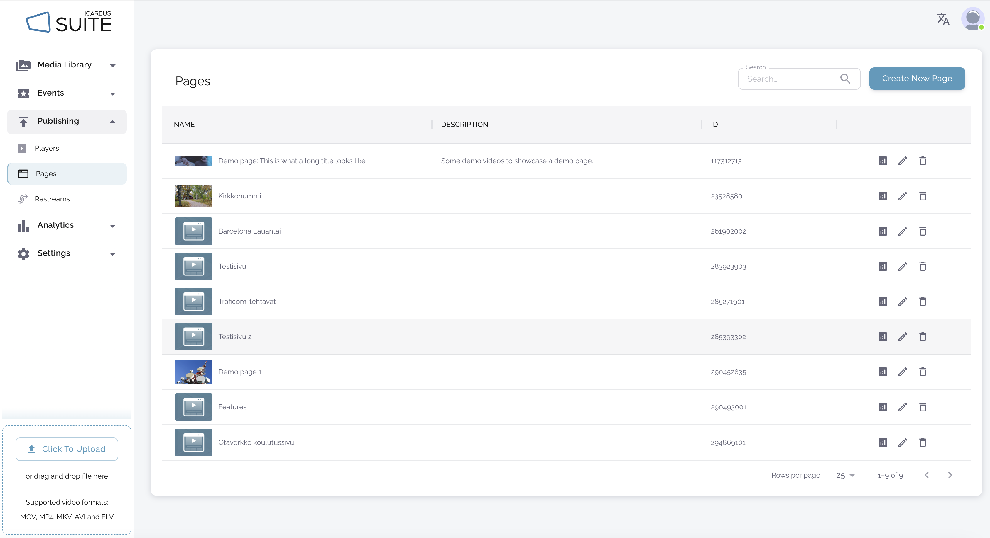Open the Players menu item

(x=46, y=148)
